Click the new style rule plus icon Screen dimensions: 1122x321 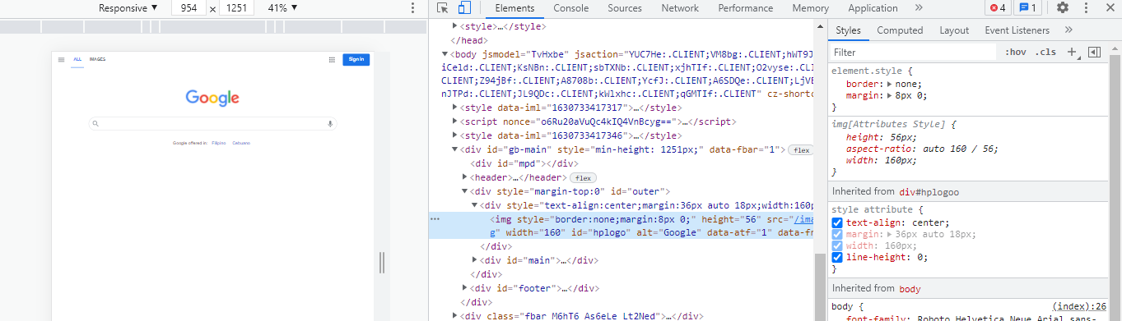pyautogui.click(x=1073, y=52)
